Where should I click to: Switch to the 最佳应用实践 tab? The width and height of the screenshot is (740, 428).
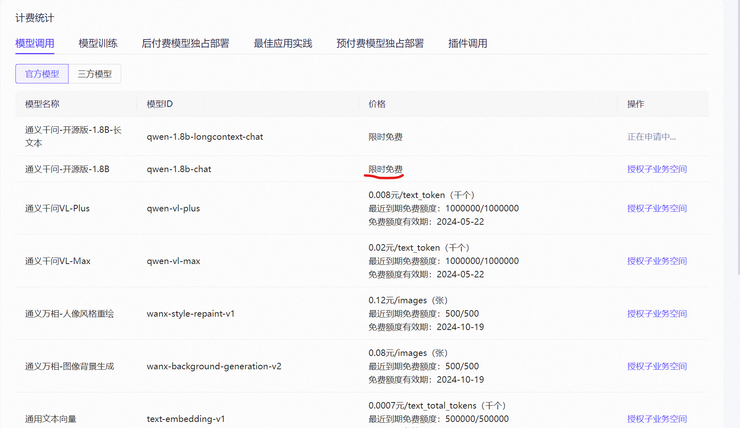pos(283,43)
